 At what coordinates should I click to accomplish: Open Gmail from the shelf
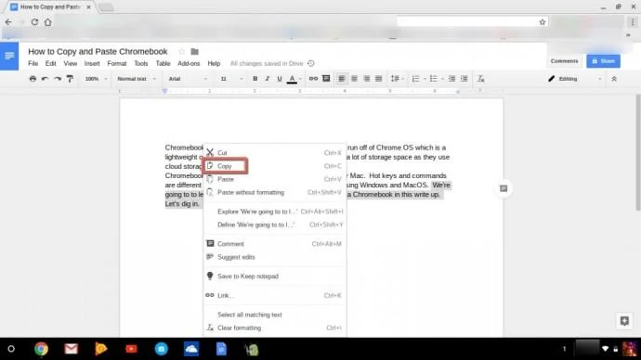click(72, 349)
